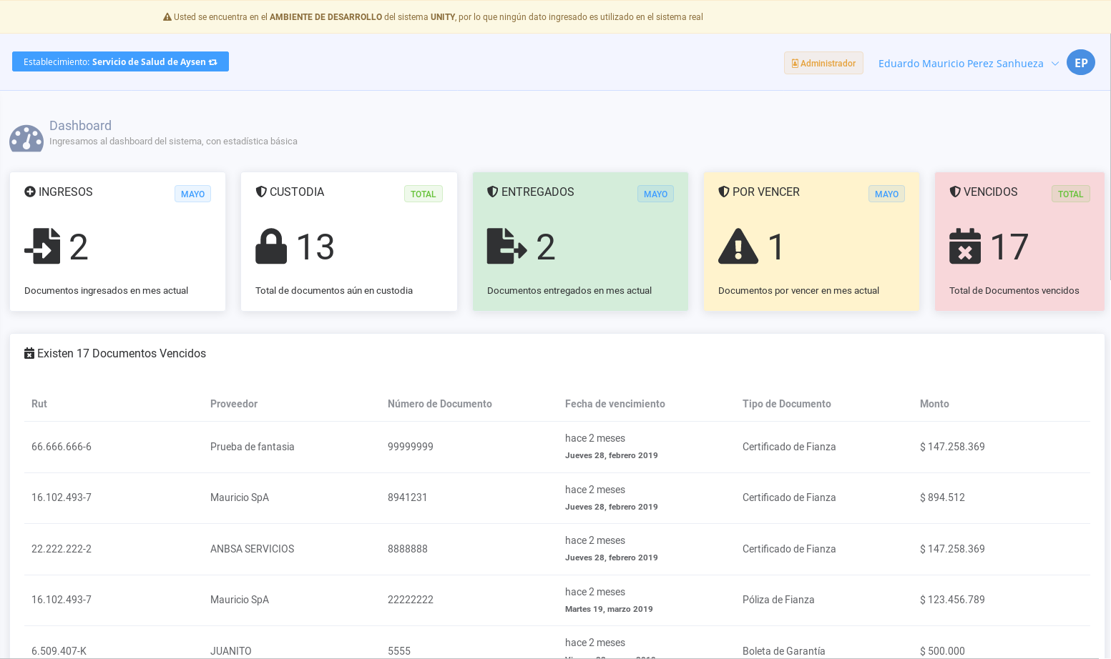Click the yellow warning icon in development banner

(167, 17)
